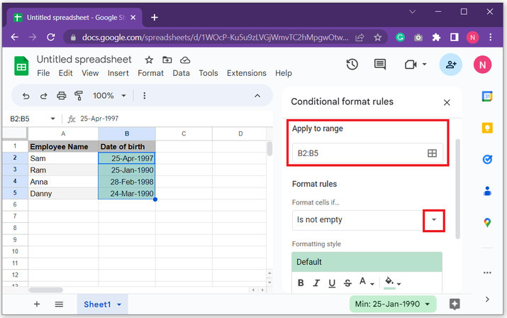Open Google Keep in the side panel
This screenshot has height=318, width=507.
pyautogui.click(x=487, y=128)
